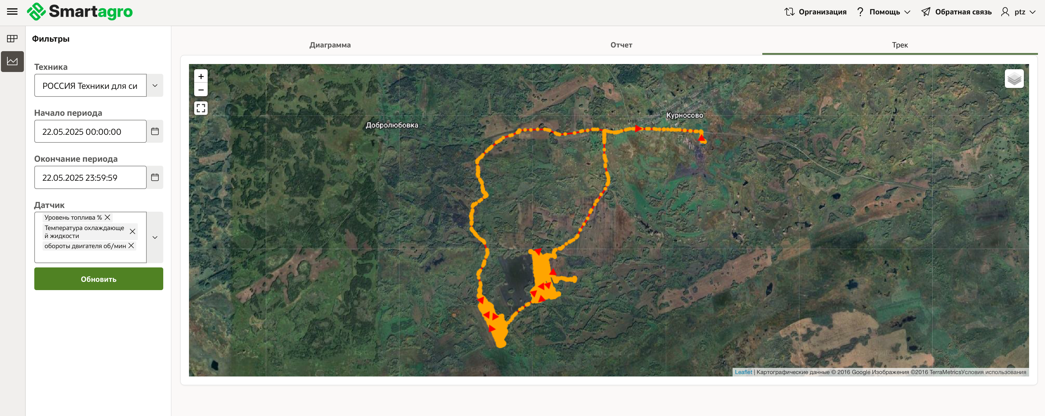This screenshot has width=1045, height=416.
Task: Remove 'обороты двигателя об/мин' sensor tag
Action: pos(131,246)
